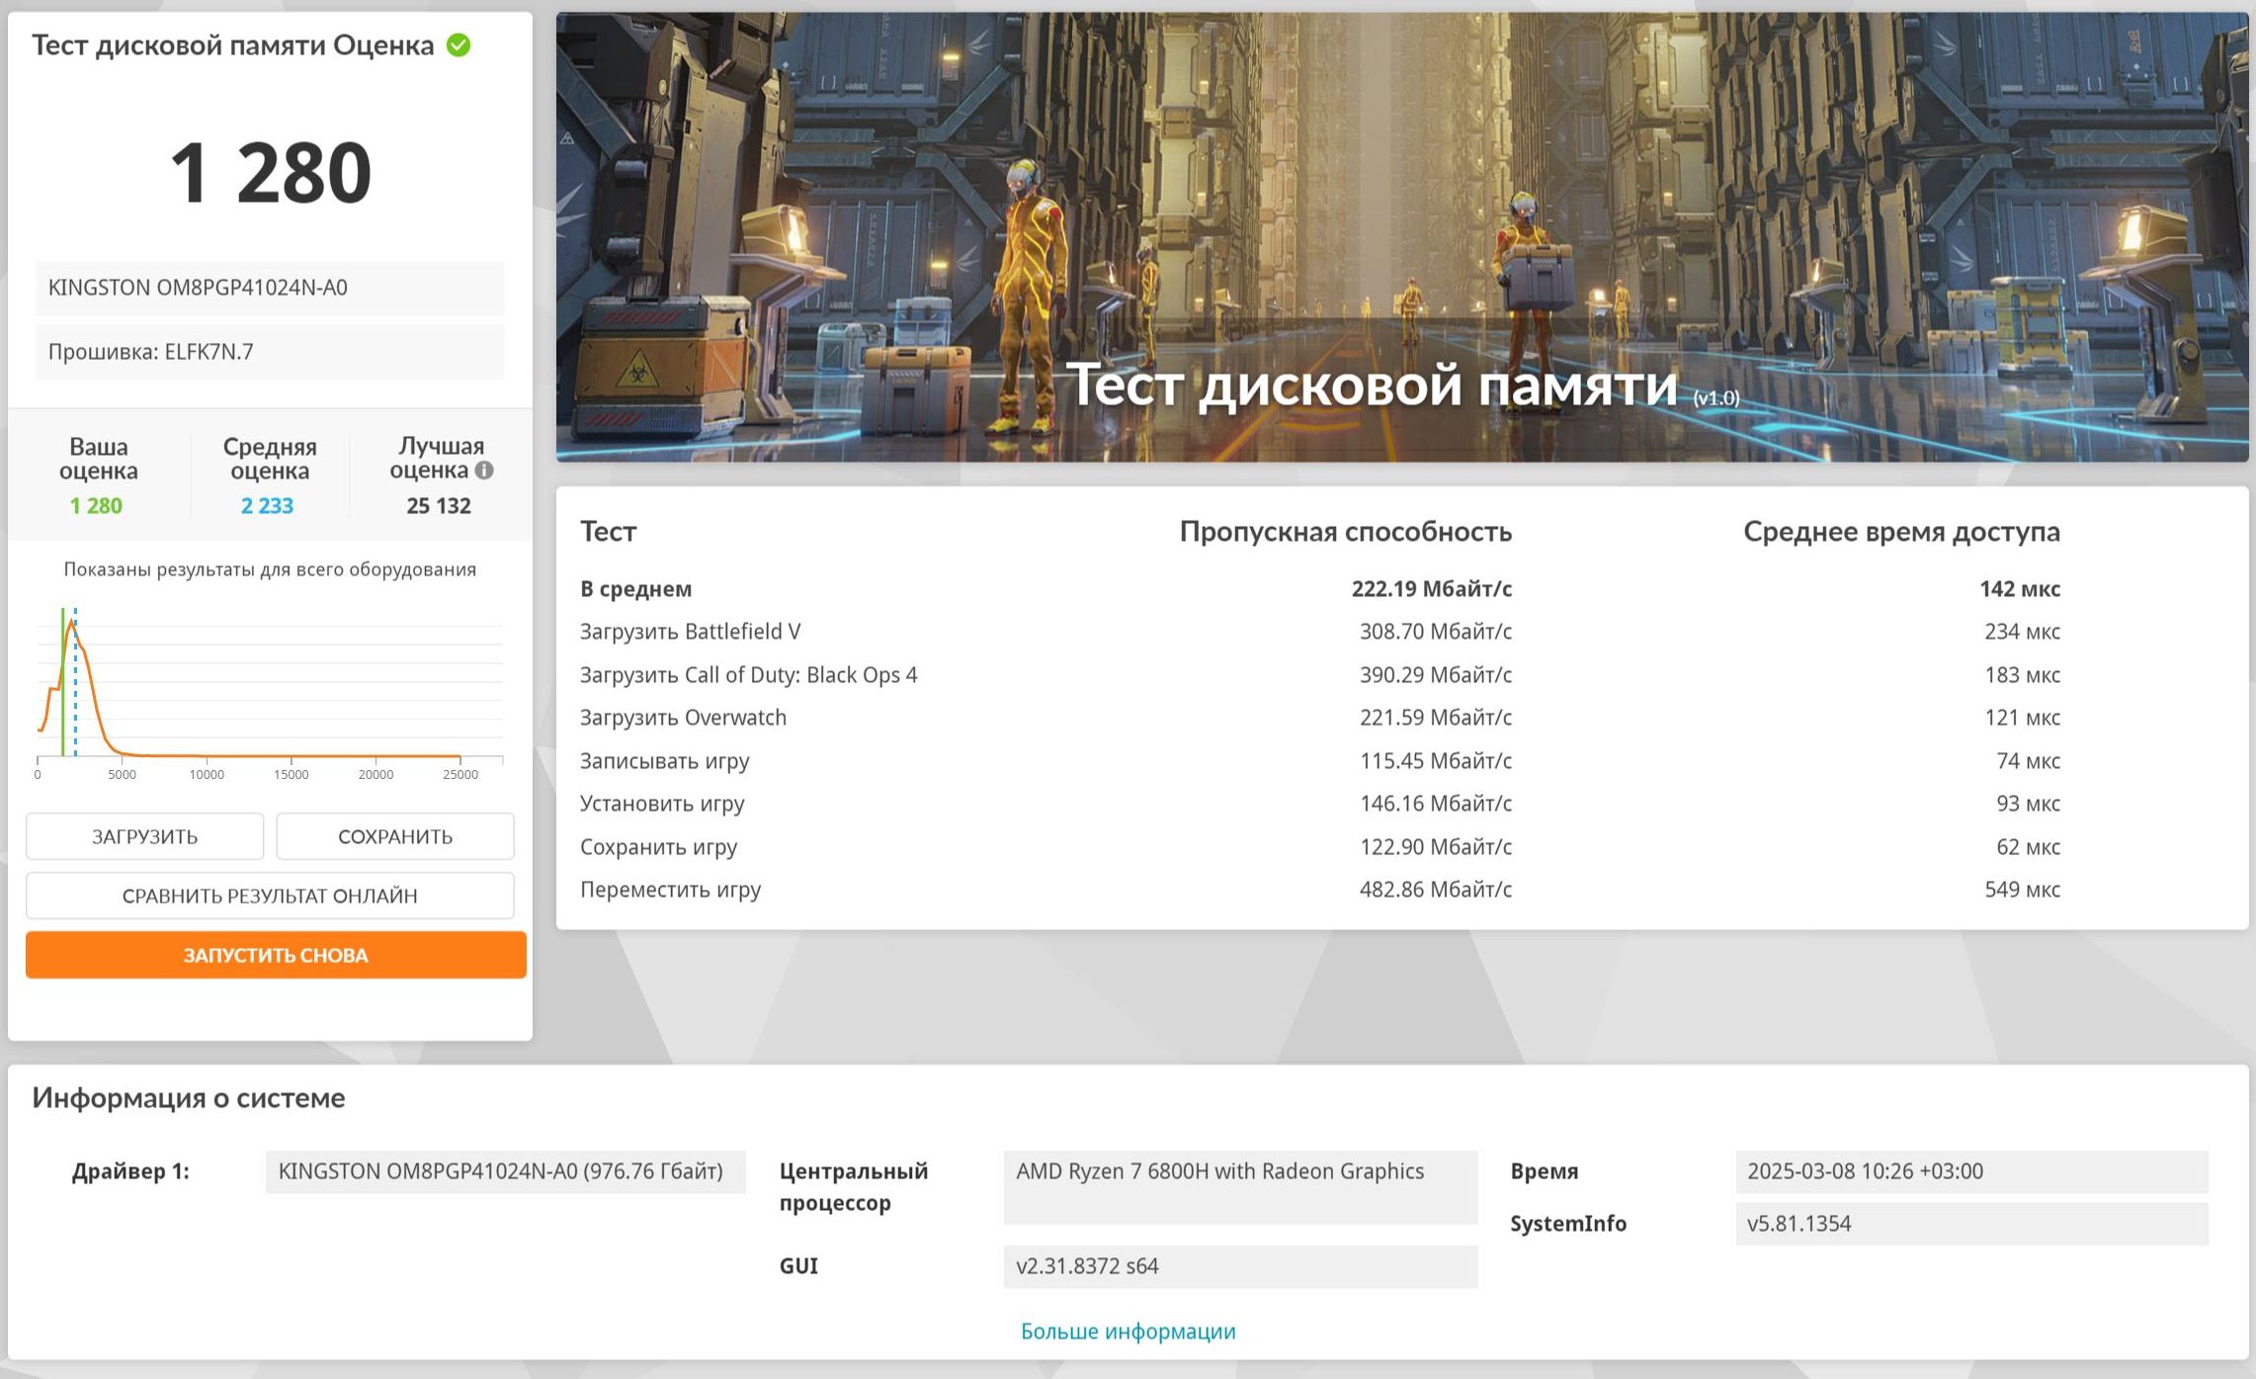Click the green validation checkmark beside the title
The width and height of the screenshot is (2256, 1379).
tap(459, 45)
